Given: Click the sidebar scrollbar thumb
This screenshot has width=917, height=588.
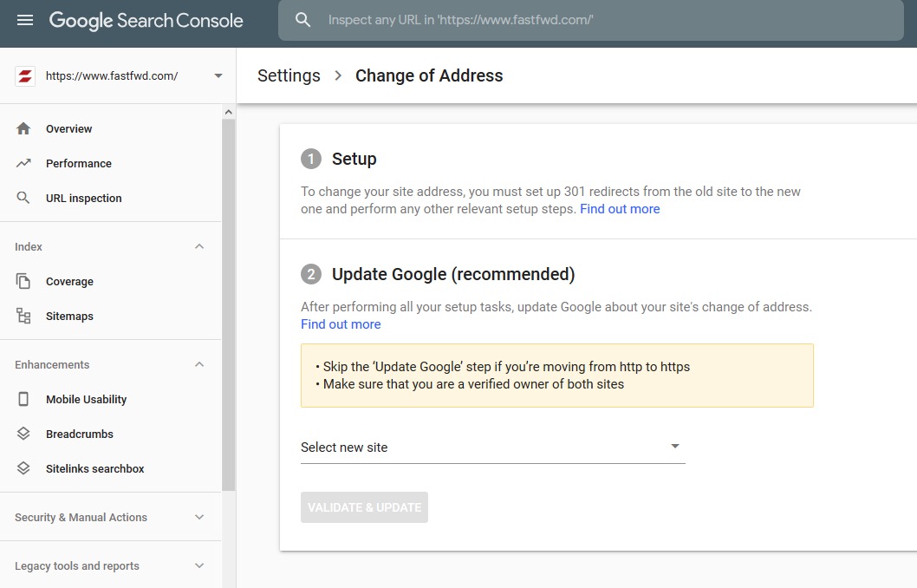Looking at the screenshot, I should click(x=229, y=304).
